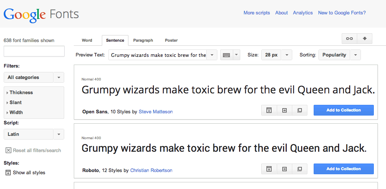The width and height of the screenshot is (386, 189).
Task: Open pop-out icon for Open Sans
Action: (x=300, y=110)
